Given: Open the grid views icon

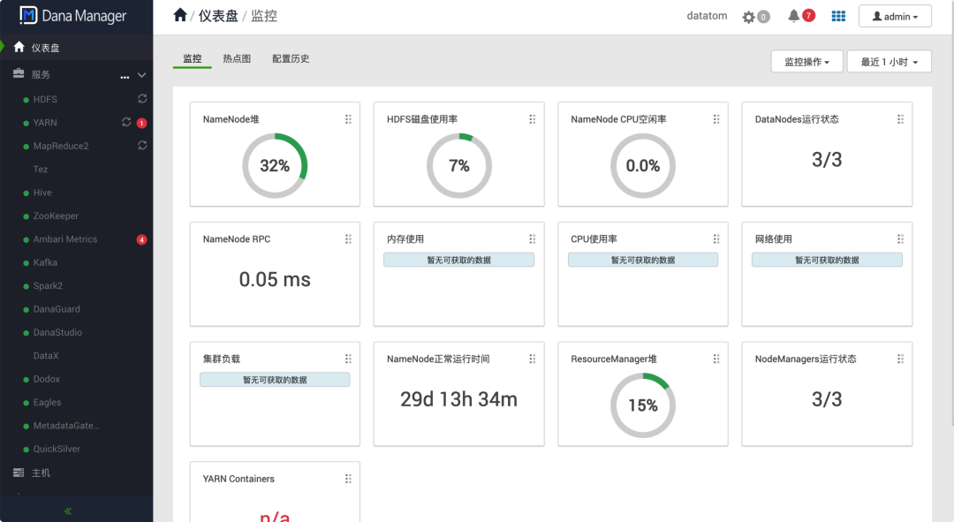Looking at the screenshot, I should tap(838, 17).
